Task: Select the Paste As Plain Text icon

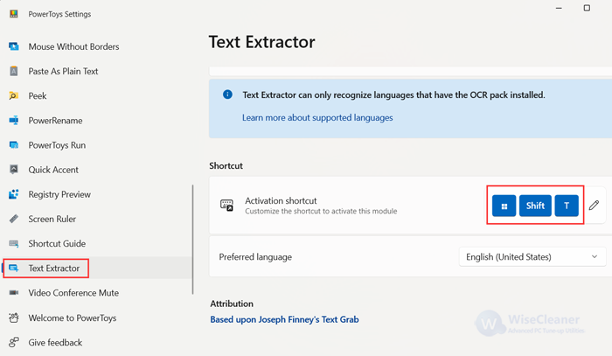Action: [x=14, y=71]
